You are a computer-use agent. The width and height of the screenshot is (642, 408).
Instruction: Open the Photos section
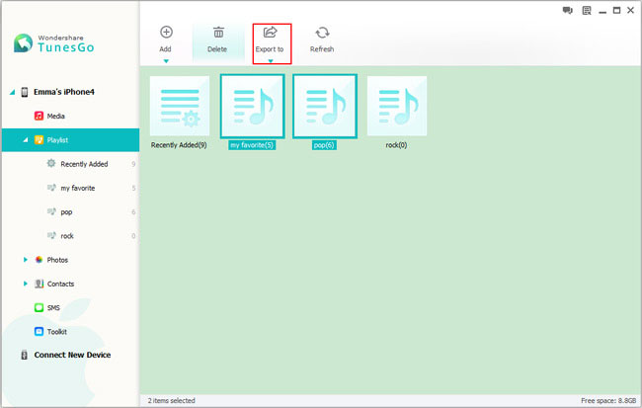(57, 260)
